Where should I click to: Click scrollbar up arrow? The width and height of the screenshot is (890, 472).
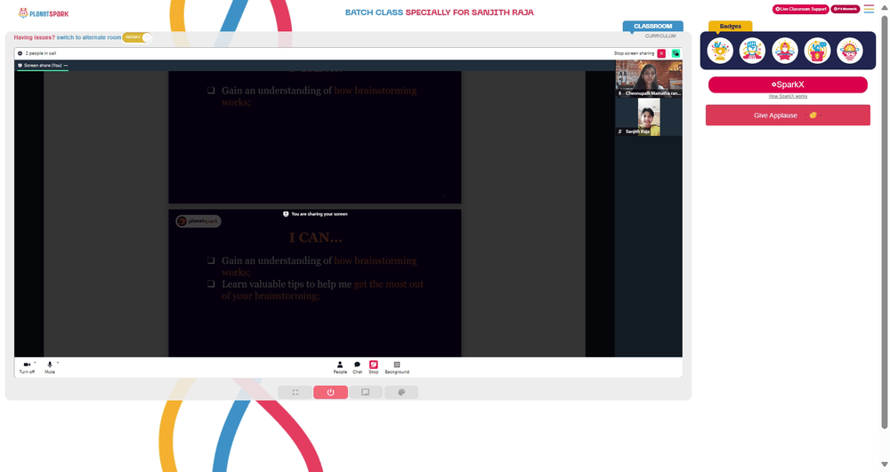pos(884,6)
